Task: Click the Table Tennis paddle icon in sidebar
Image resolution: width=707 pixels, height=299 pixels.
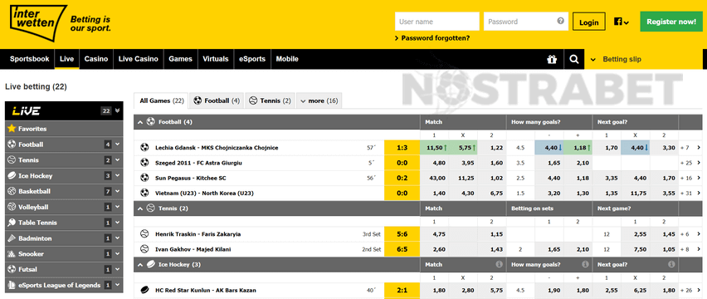Action: pos(12,223)
